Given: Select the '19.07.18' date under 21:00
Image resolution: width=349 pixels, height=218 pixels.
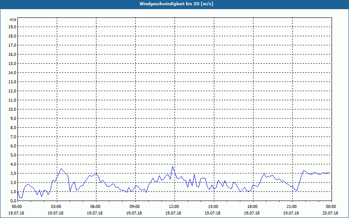Looking at the screenshot, I should (291, 213).
